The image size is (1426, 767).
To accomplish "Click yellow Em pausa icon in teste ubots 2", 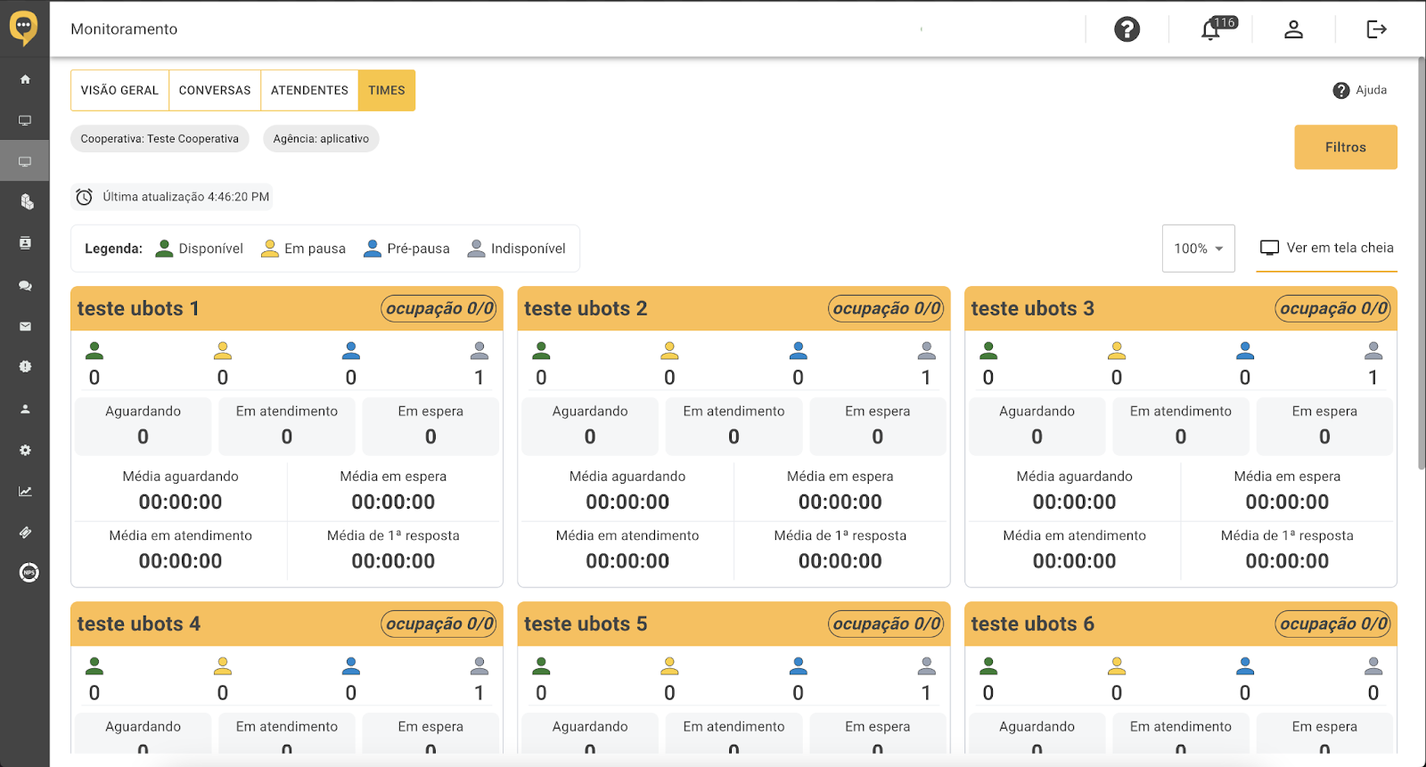I will tap(669, 351).
